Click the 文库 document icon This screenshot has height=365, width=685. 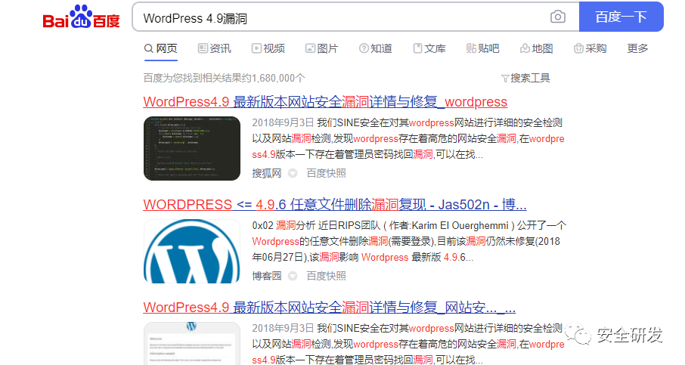[417, 48]
